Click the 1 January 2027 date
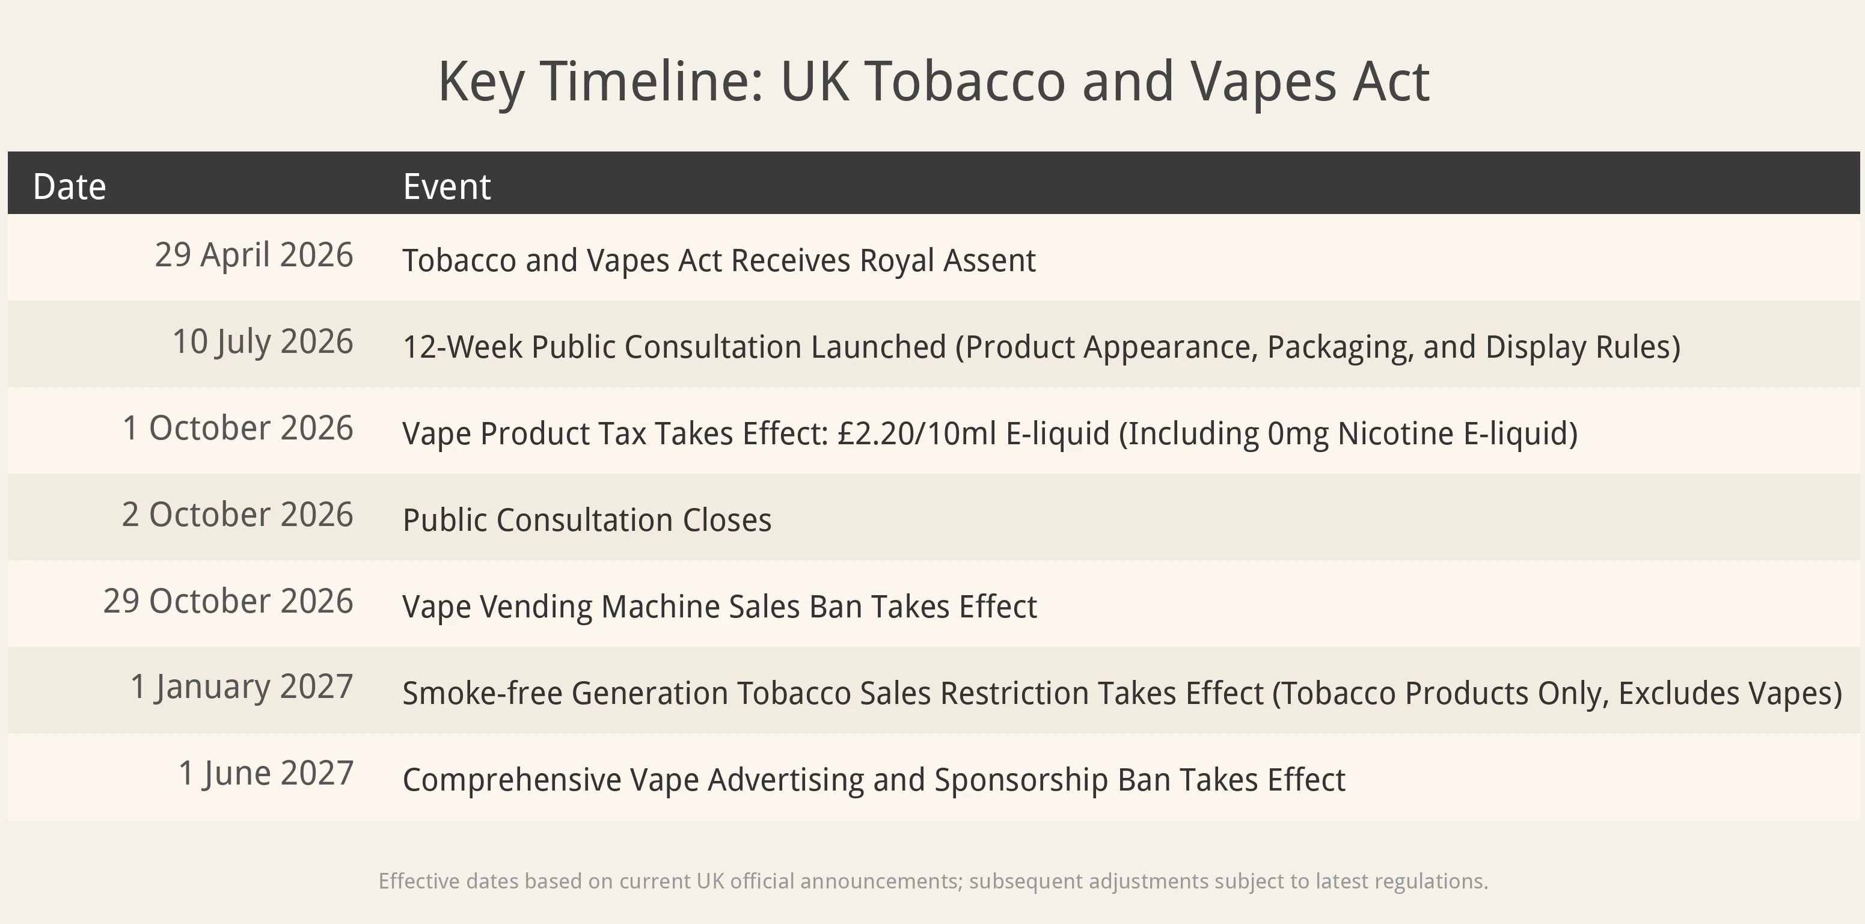The image size is (1865, 924). tap(242, 687)
